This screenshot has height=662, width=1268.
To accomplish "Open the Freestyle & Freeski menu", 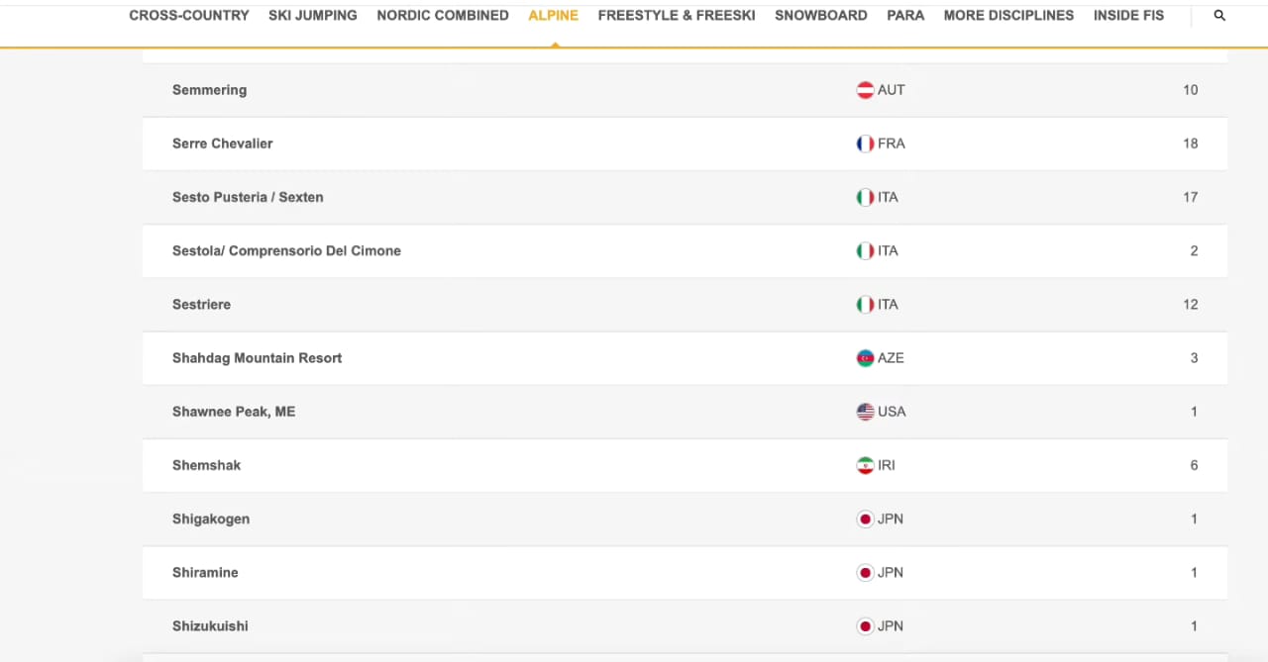I will point(677,16).
